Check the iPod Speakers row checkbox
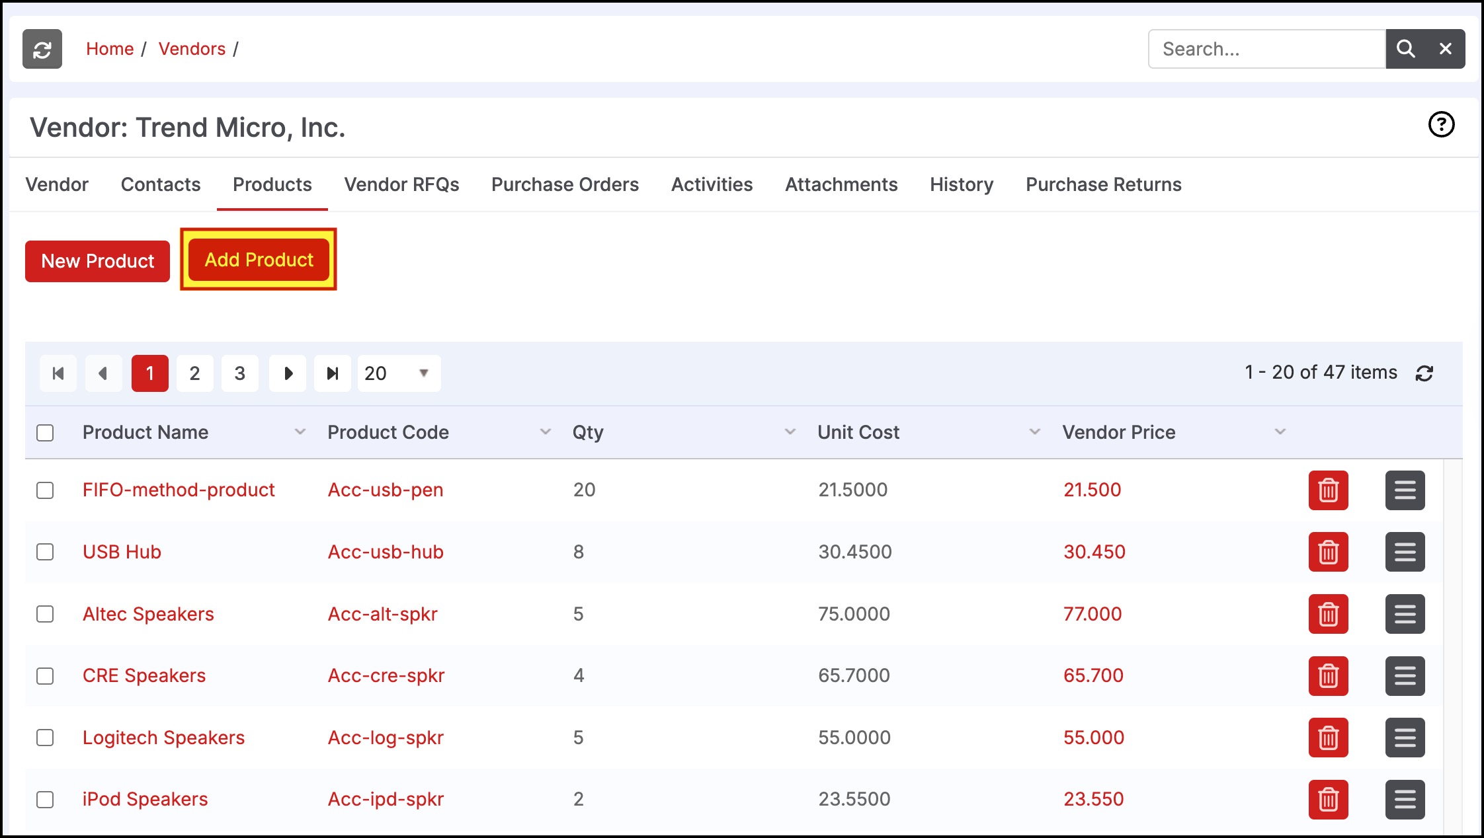This screenshot has width=1484, height=838. pyautogui.click(x=45, y=800)
